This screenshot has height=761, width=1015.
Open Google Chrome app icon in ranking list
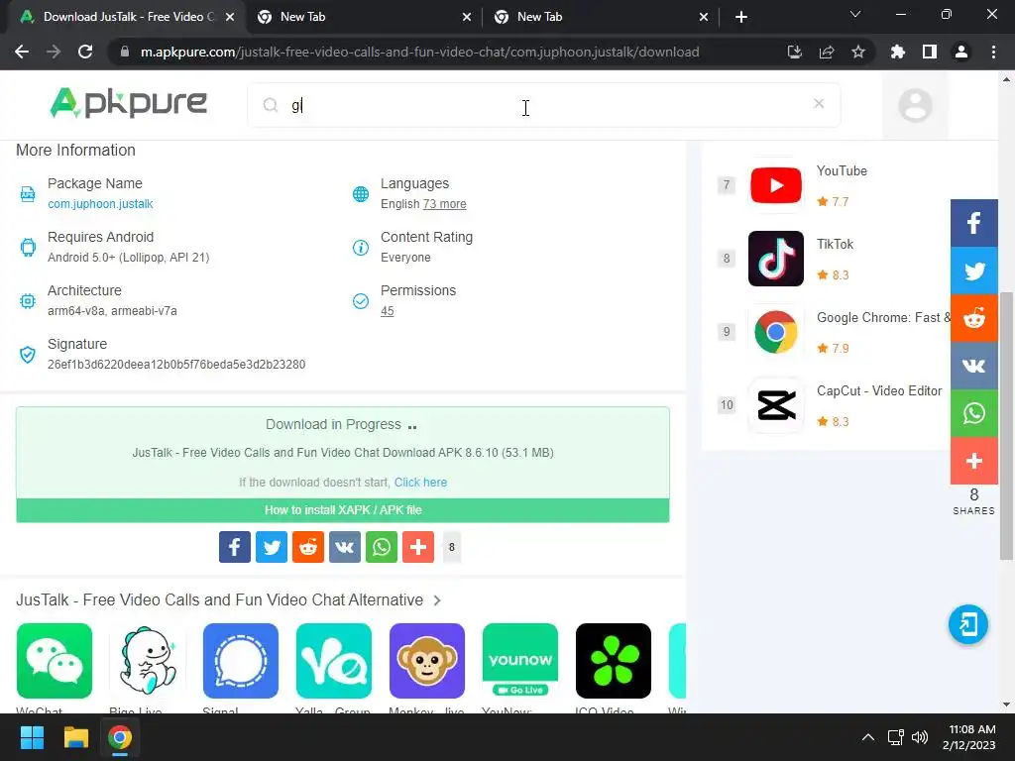[x=775, y=332]
